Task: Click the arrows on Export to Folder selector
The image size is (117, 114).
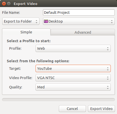Action: click(36, 21)
